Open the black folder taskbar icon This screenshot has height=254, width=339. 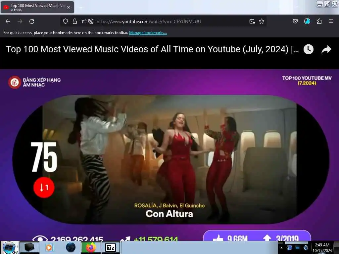tap(29, 247)
